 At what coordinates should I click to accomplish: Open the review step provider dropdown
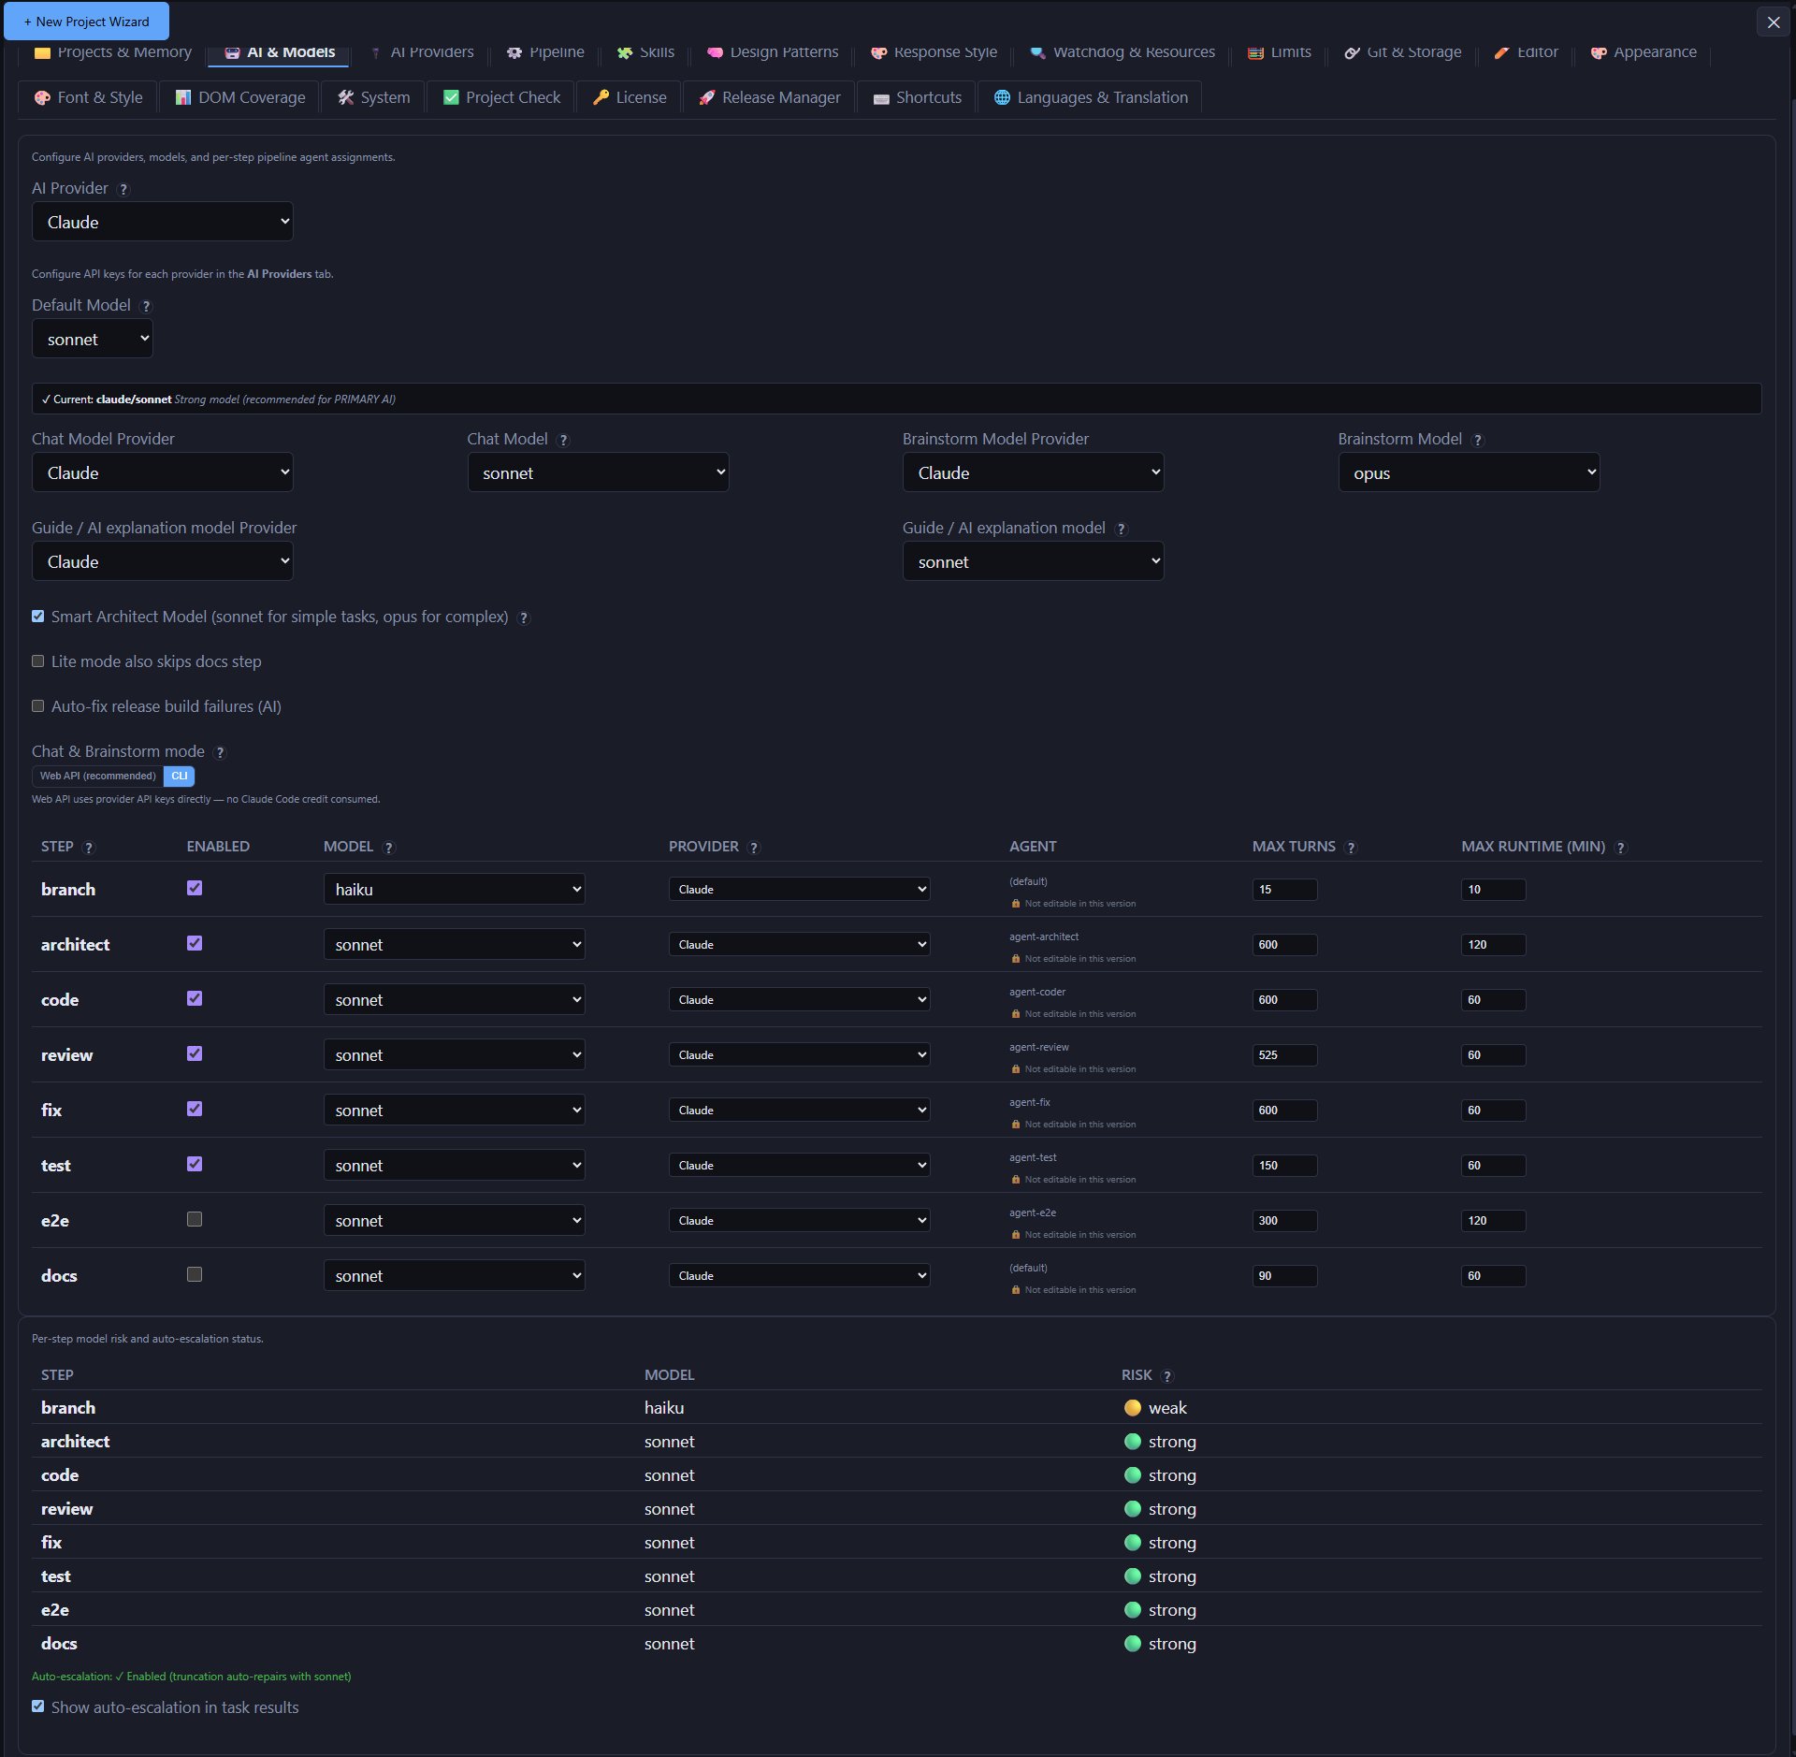[x=800, y=1054]
